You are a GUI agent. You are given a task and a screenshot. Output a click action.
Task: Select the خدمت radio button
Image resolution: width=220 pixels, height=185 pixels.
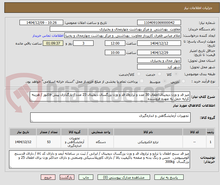tap(159, 74)
